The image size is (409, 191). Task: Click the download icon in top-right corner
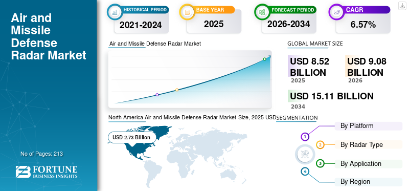coord(402,6)
